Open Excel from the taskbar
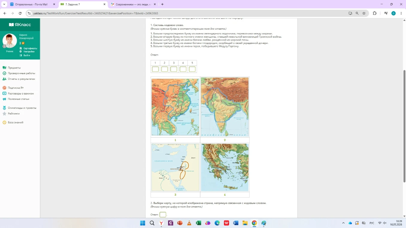Screen dimensions: 406x228 [199, 223]
